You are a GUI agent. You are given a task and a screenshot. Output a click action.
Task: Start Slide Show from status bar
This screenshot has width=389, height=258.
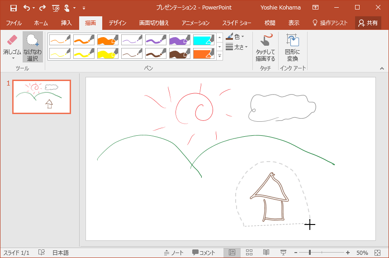(283, 253)
